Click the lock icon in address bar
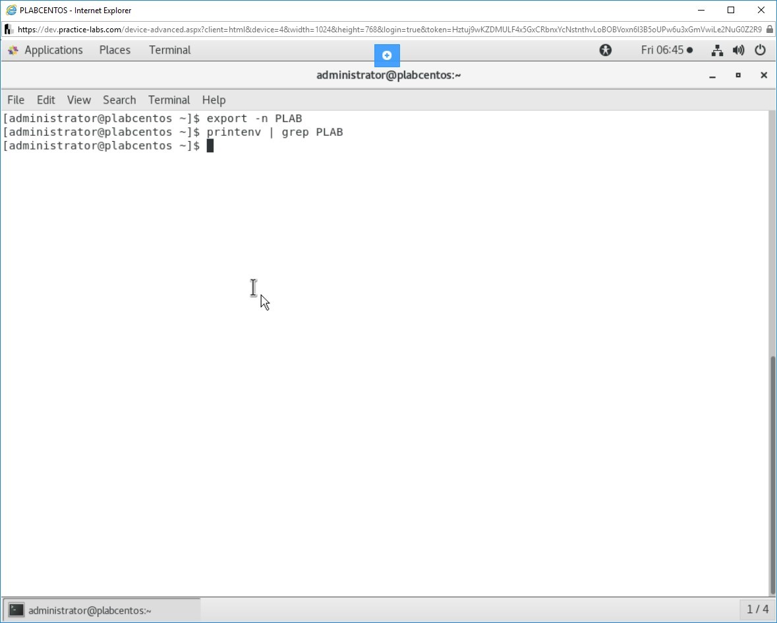Screen dimensions: 777x623 (770, 29)
